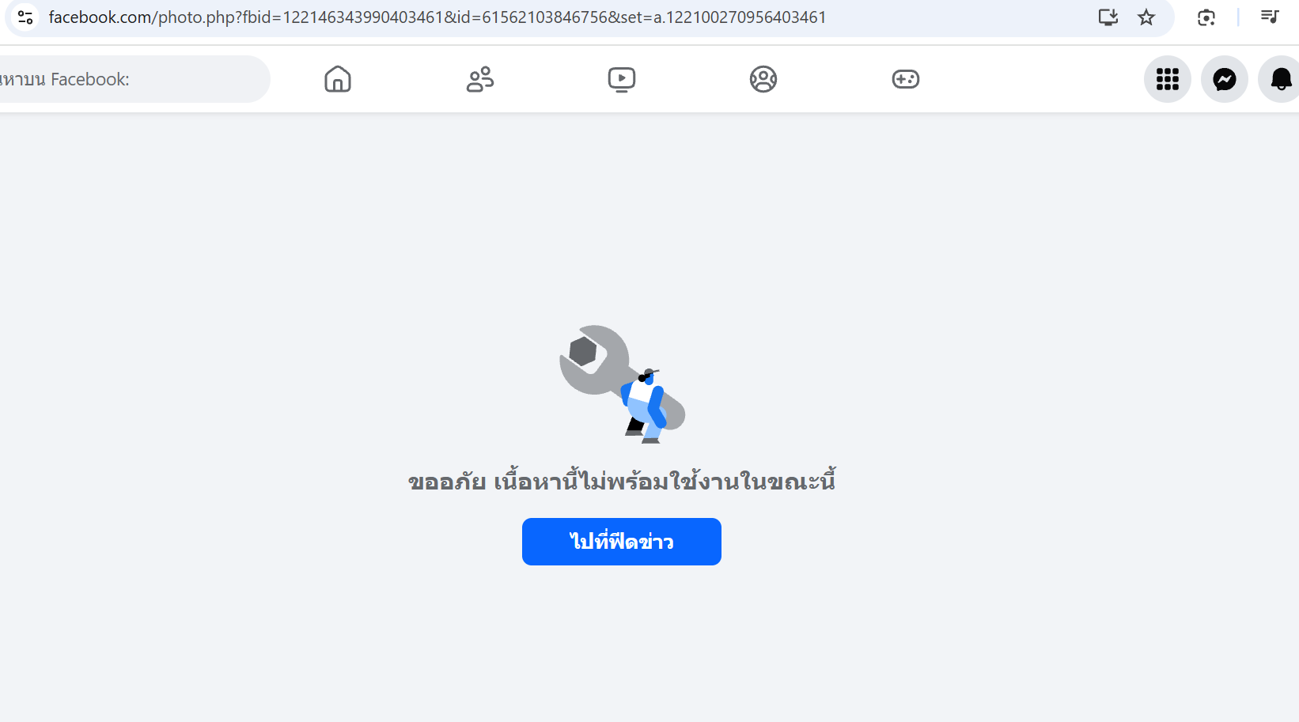The height and width of the screenshot is (722, 1299).
Task: Open the Video tab icon
Action: (x=622, y=79)
